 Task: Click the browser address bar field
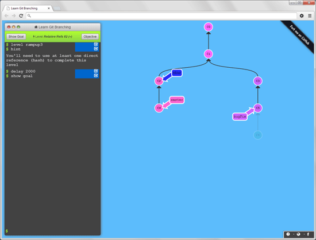point(161,16)
